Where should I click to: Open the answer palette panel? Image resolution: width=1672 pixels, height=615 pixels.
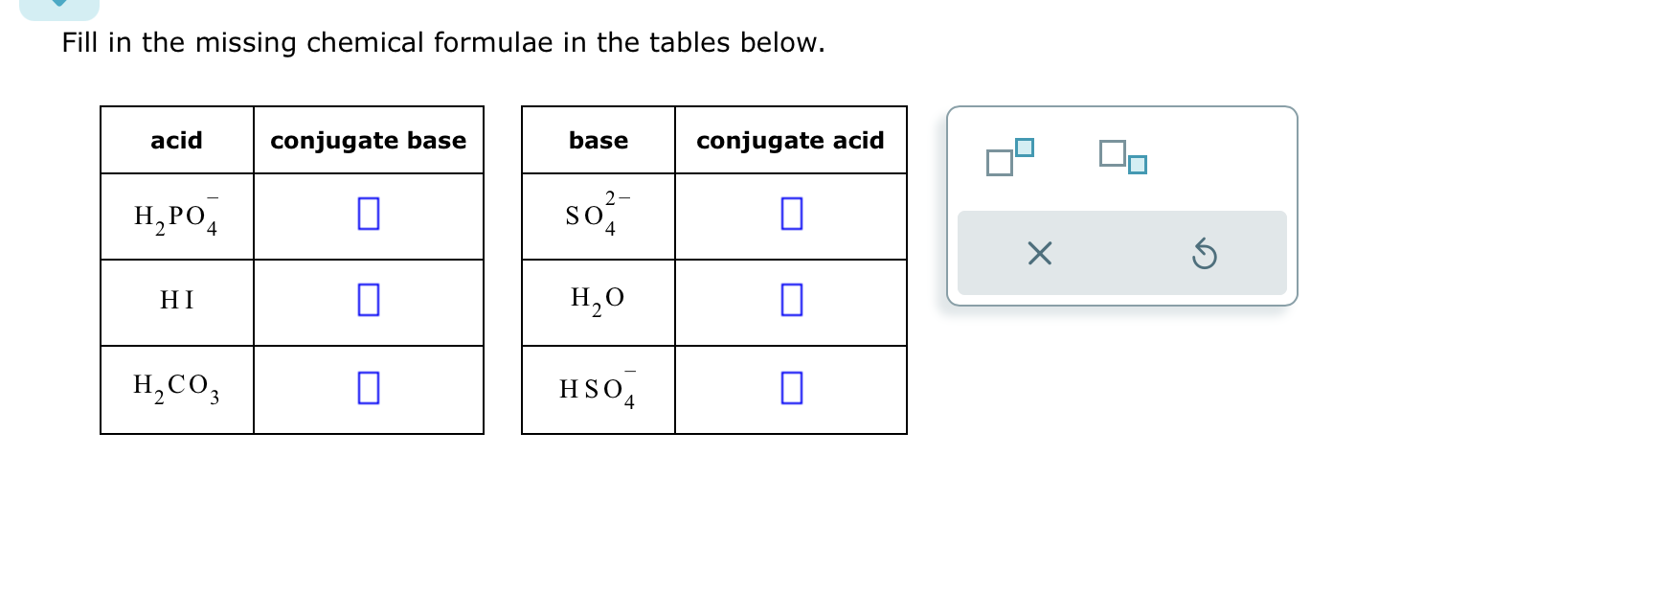tap(1120, 204)
